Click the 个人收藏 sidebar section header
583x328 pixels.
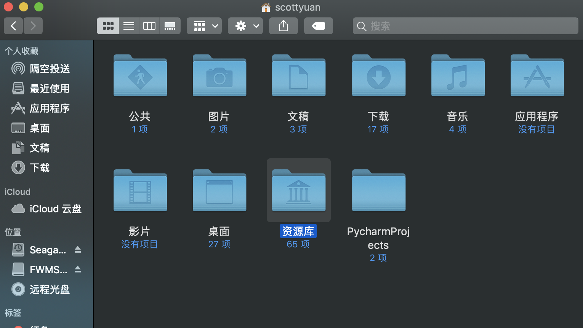[22, 51]
